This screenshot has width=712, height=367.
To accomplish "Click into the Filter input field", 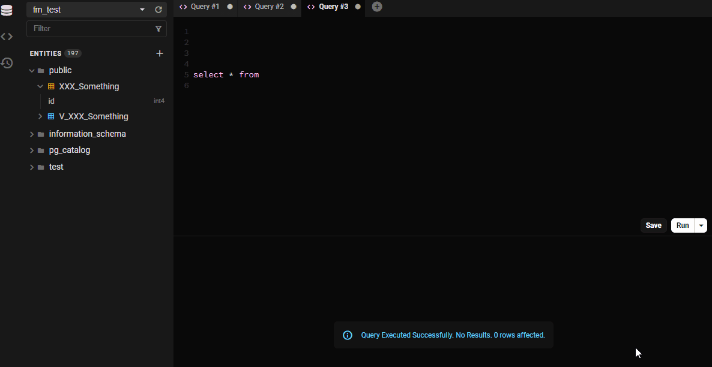I will (90, 28).
